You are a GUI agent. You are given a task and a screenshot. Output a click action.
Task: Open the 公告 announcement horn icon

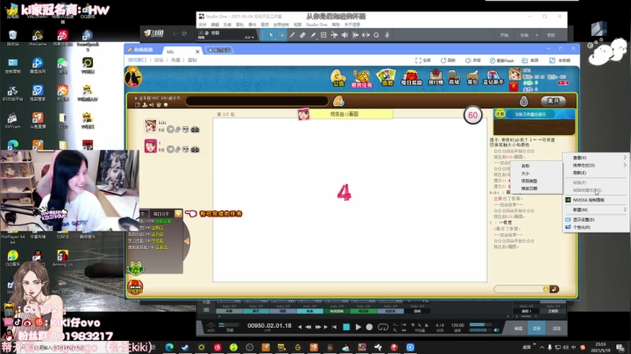point(338,78)
